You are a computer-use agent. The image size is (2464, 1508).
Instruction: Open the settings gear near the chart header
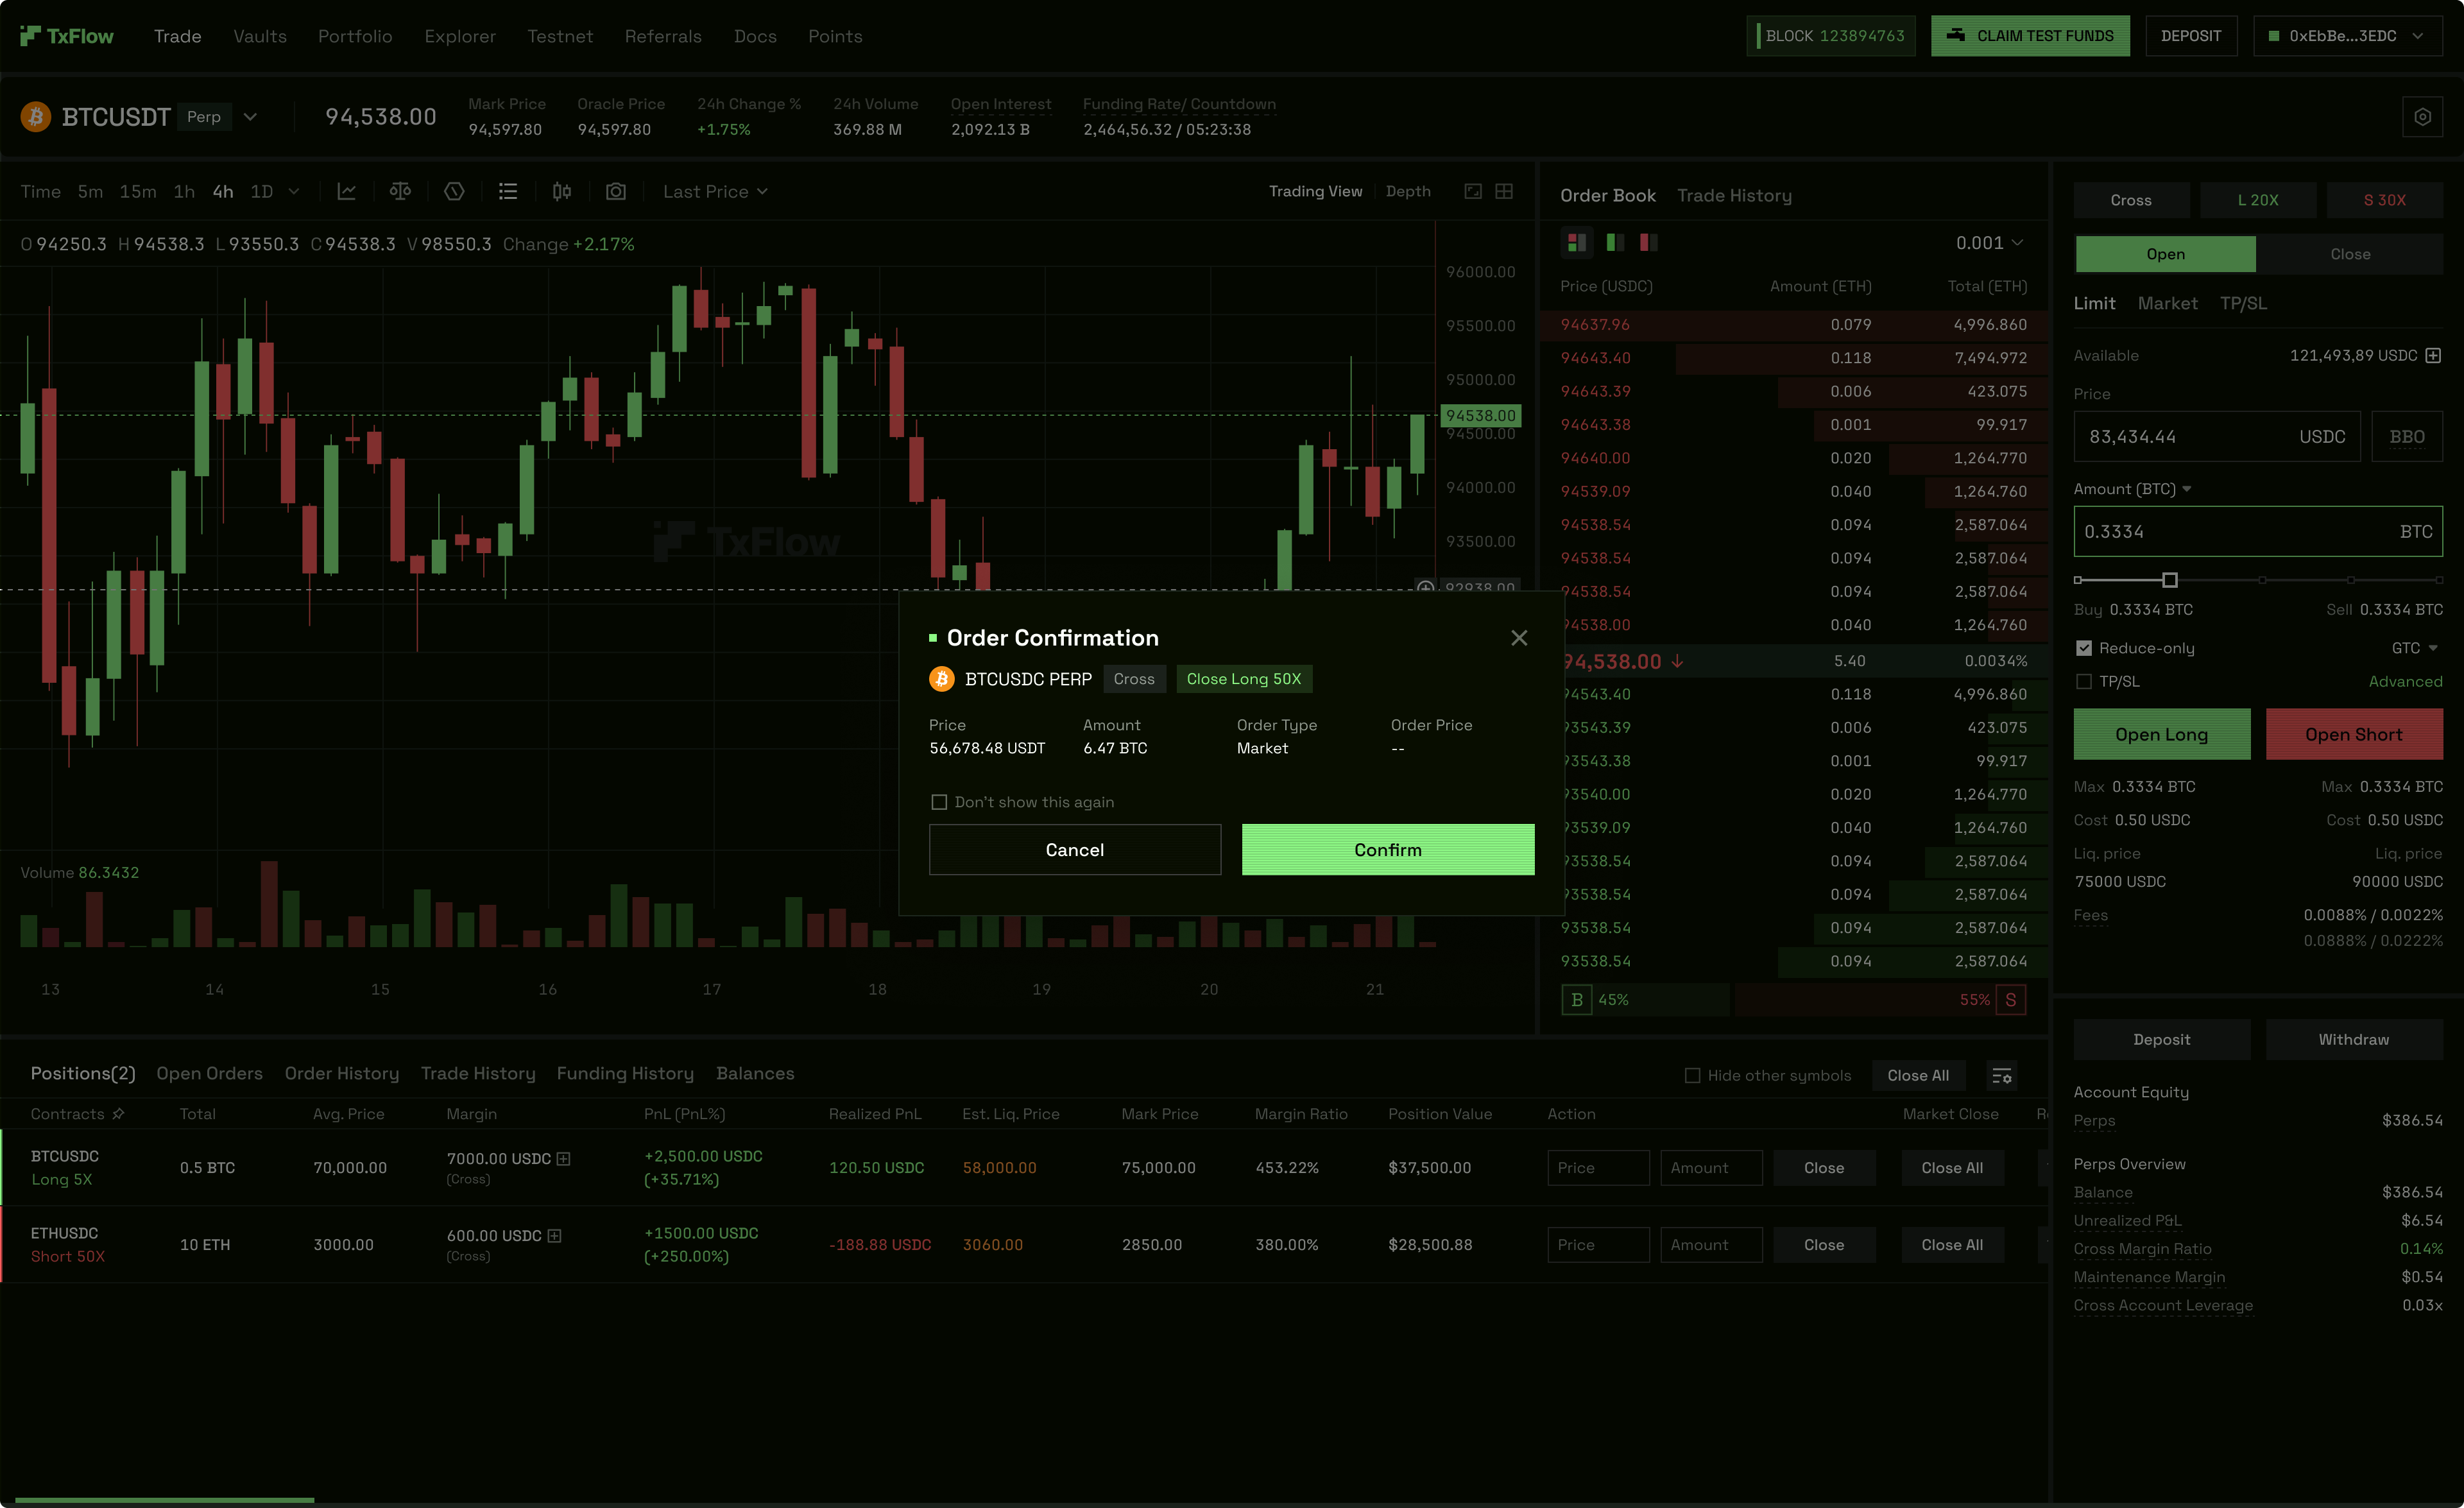click(2422, 116)
